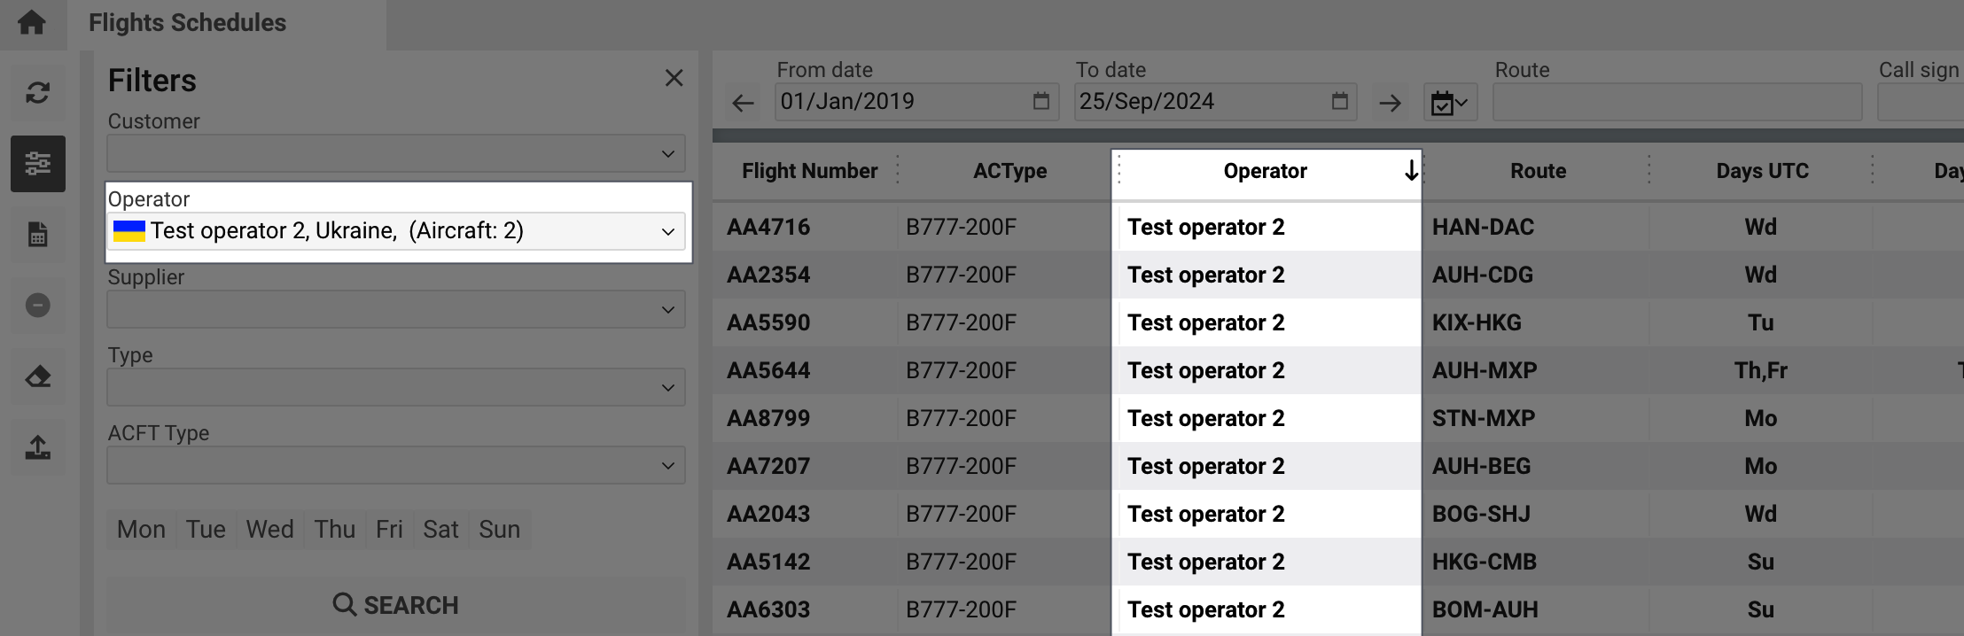Sort by Operator column header
Image resolution: width=1964 pixels, height=636 pixels.
[x=1265, y=171]
